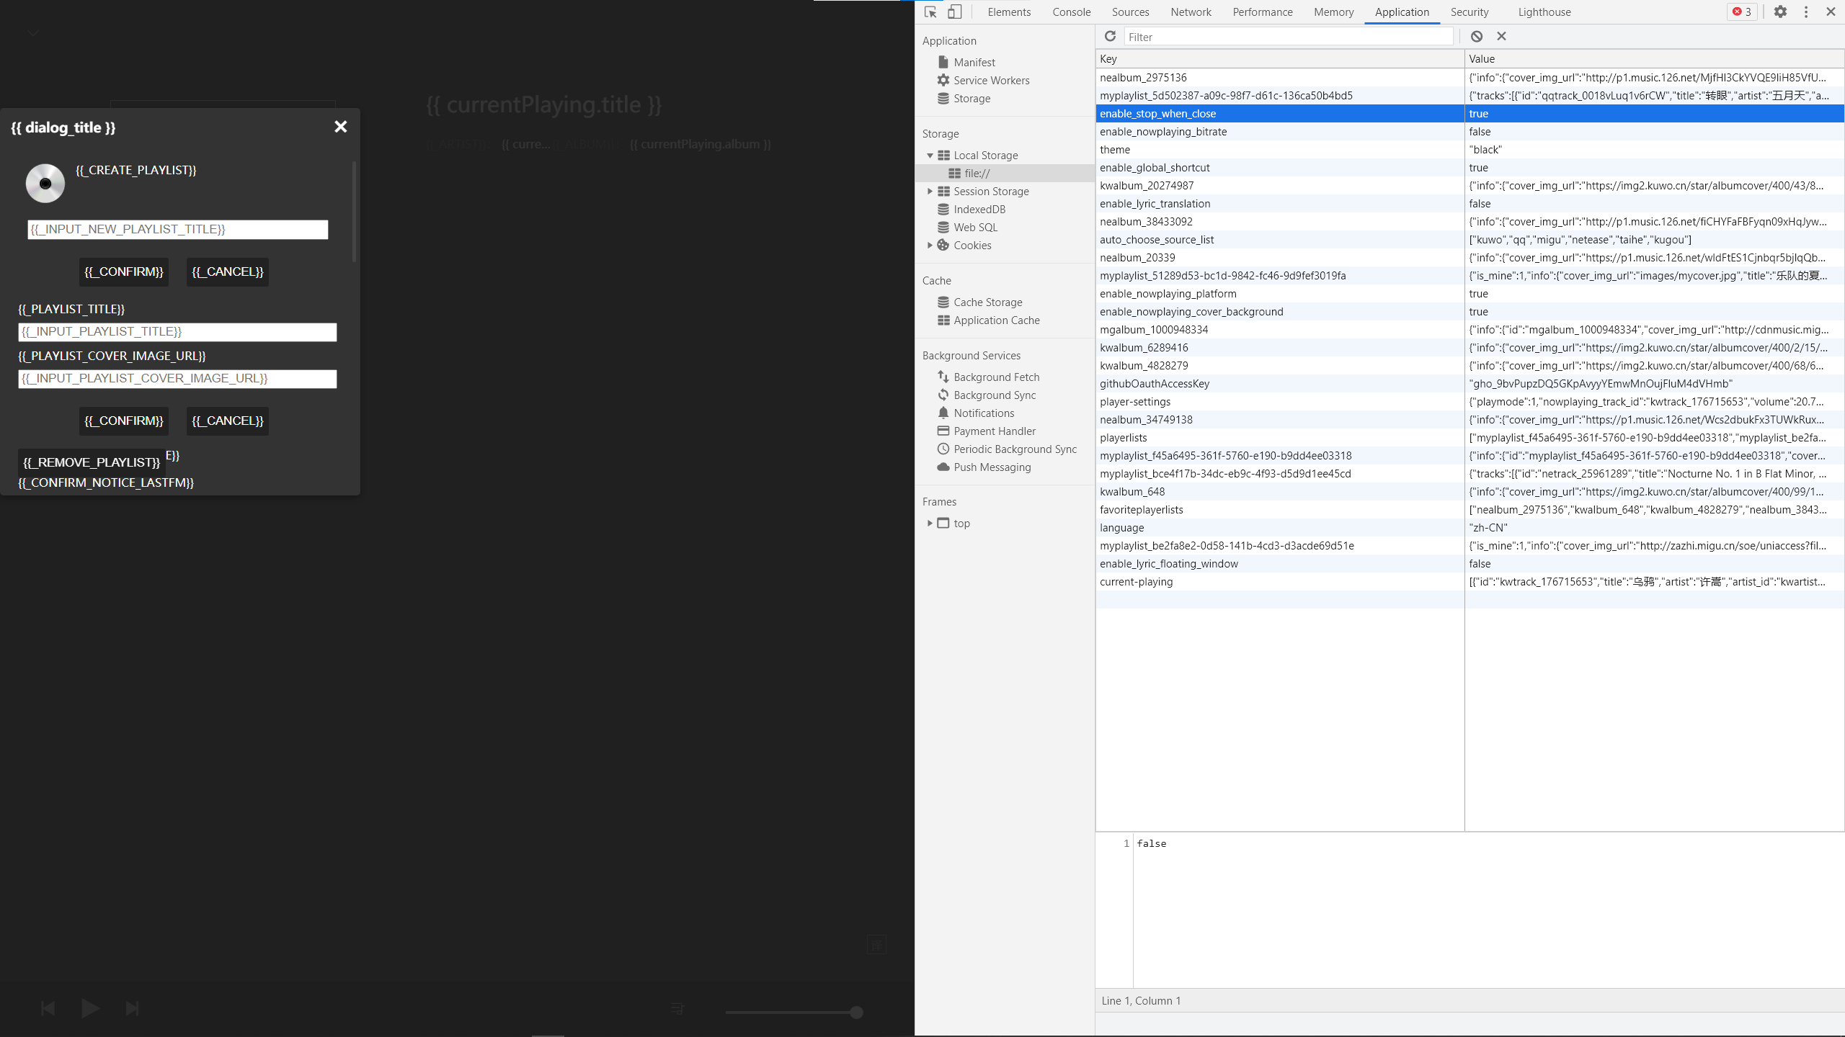Screen dimensions: 1845x1037
Task: Expand Session Storage tree
Action: [x=930, y=192]
